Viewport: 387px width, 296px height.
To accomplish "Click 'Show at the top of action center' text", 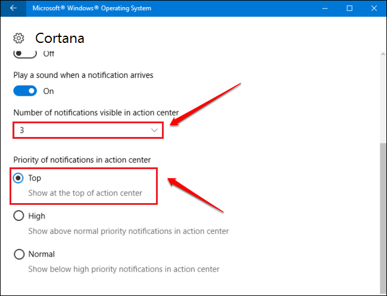I will click(x=85, y=193).
